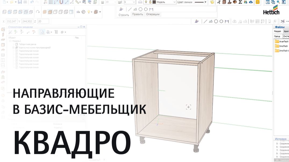
Task: Toggle the angle snap icon beside the magnet
Action: tap(56, 2)
